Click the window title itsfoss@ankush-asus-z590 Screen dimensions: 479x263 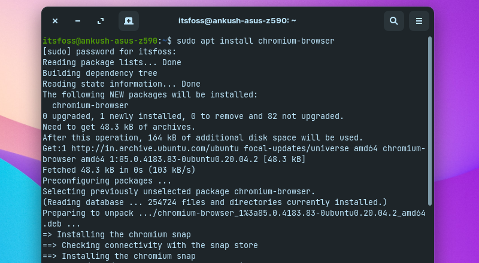click(x=237, y=21)
